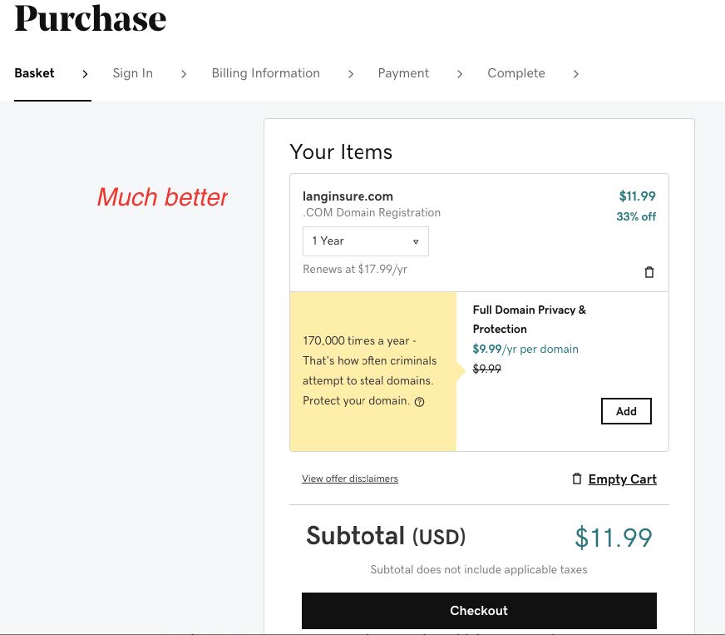Switch to the Billing Information step
The image size is (725, 635).
(266, 73)
